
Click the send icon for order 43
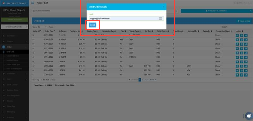point(246,75)
